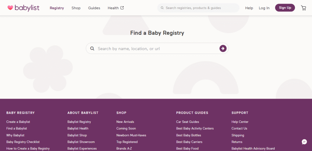Go to the Guides menu
Viewport: 312px width, 151px height.
tap(94, 8)
